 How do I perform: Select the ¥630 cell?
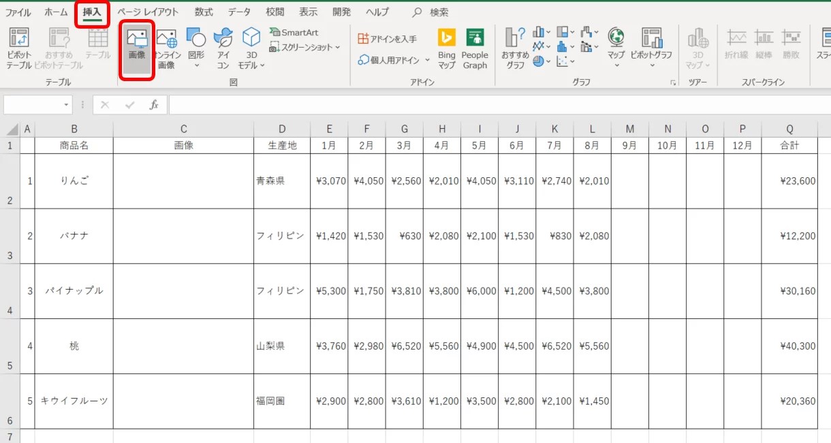[404, 236]
